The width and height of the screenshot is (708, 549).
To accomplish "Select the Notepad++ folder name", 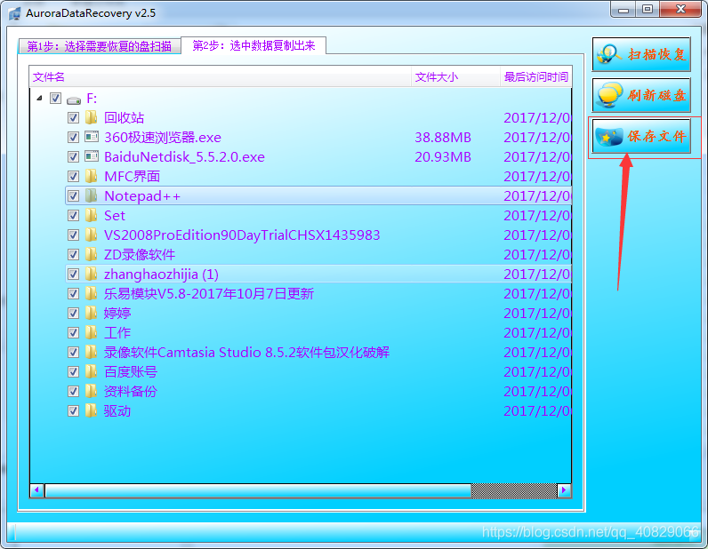I will tap(142, 195).
